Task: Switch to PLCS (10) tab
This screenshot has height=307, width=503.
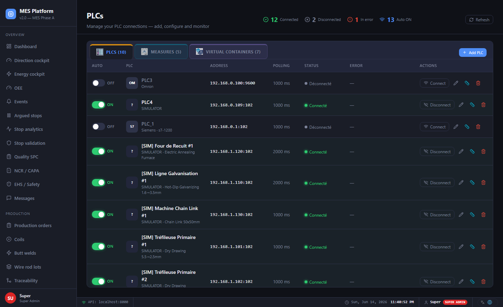Action: click(x=111, y=52)
